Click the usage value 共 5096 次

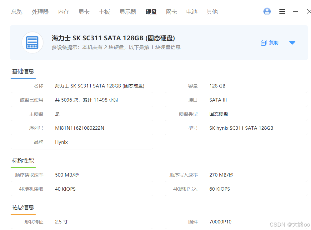tap(87, 100)
